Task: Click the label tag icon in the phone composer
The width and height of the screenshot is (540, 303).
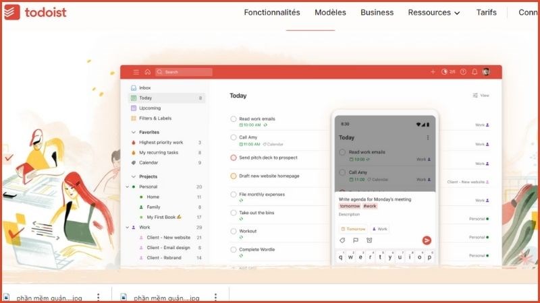Action: coord(342,240)
